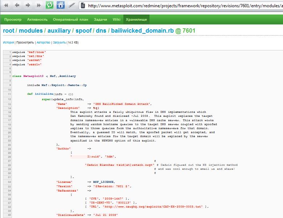Click the caughq.org URL string
This screenshot has width=283, height=218.
point(152,207)
